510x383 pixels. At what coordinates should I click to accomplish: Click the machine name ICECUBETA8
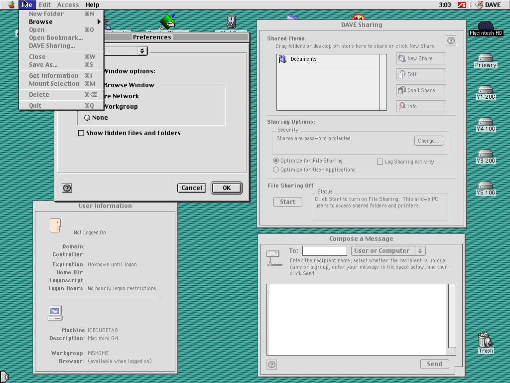pyautogui.click(x=103, y=330)
